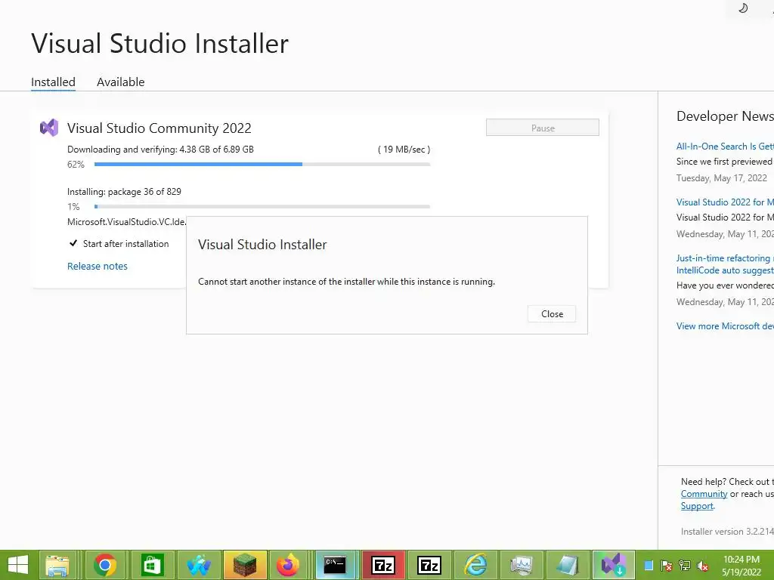
Task: Switch to the Available tab
Action: pyautogui.click(x=120, y=82)
